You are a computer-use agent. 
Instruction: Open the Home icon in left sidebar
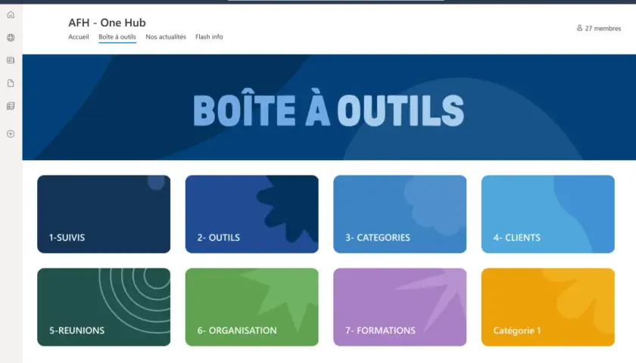tap(11, 14)
